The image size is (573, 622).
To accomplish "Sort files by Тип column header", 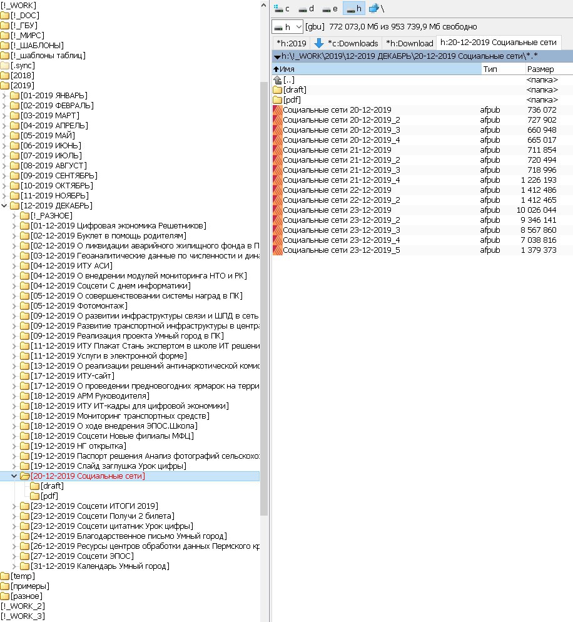I will coord(504,69).
